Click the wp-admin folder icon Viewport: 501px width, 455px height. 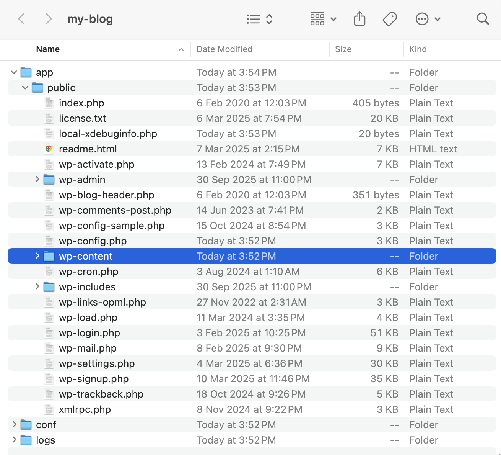pyautogui.click(x=49, y=180)
